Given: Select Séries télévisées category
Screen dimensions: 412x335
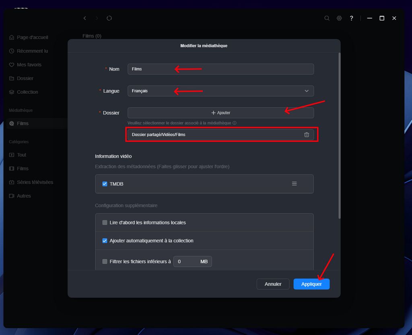Looking at the screenshot, I should click(35, 182).
